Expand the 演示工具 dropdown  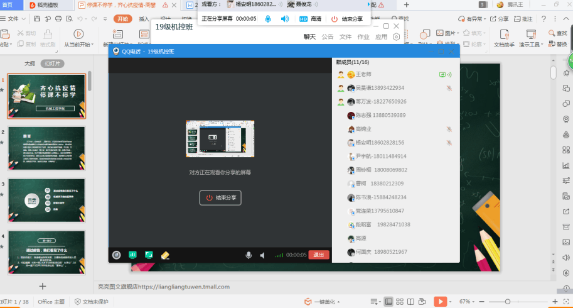pyautogui.click(x=542, y=45)
